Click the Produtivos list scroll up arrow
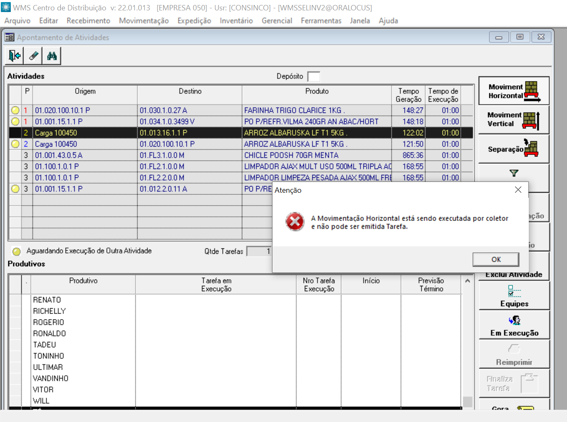 pyautogui.click(x=468, y=281)
